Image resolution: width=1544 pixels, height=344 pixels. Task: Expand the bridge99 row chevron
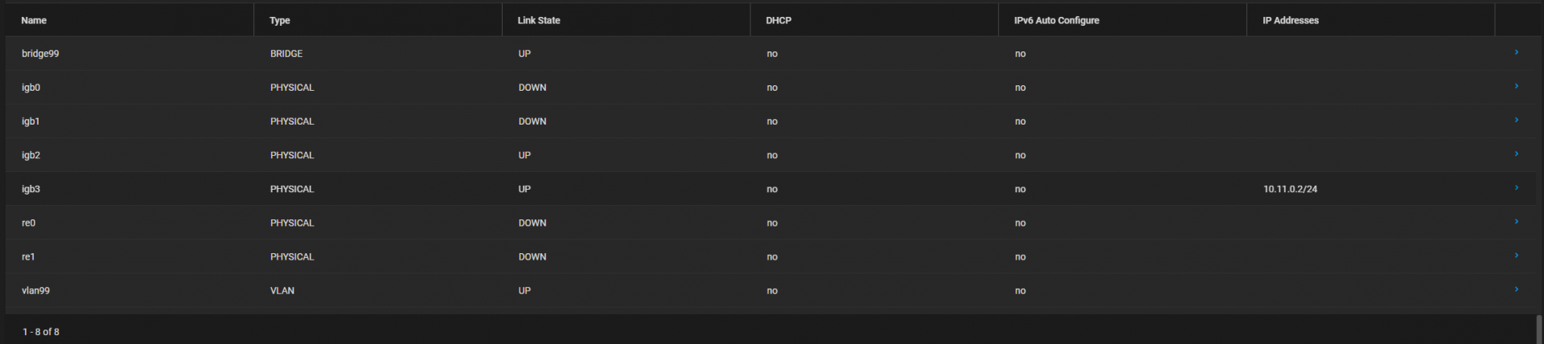click(x=1516, y=53)
